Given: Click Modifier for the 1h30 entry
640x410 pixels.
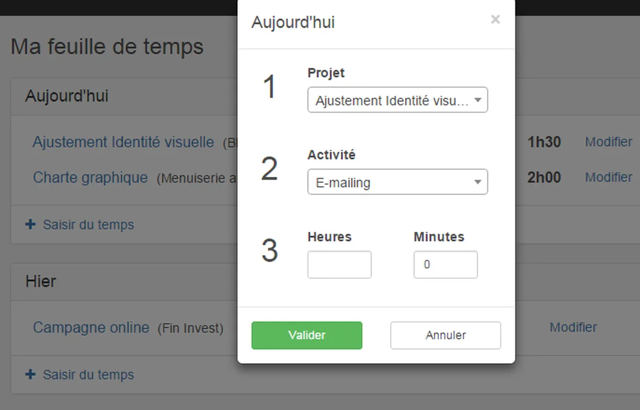Looking at the screenshot, I should (x=609, y=142).
